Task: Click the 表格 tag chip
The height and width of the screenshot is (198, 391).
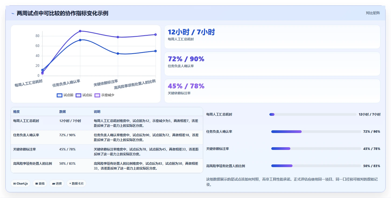Action: [40, 183]
